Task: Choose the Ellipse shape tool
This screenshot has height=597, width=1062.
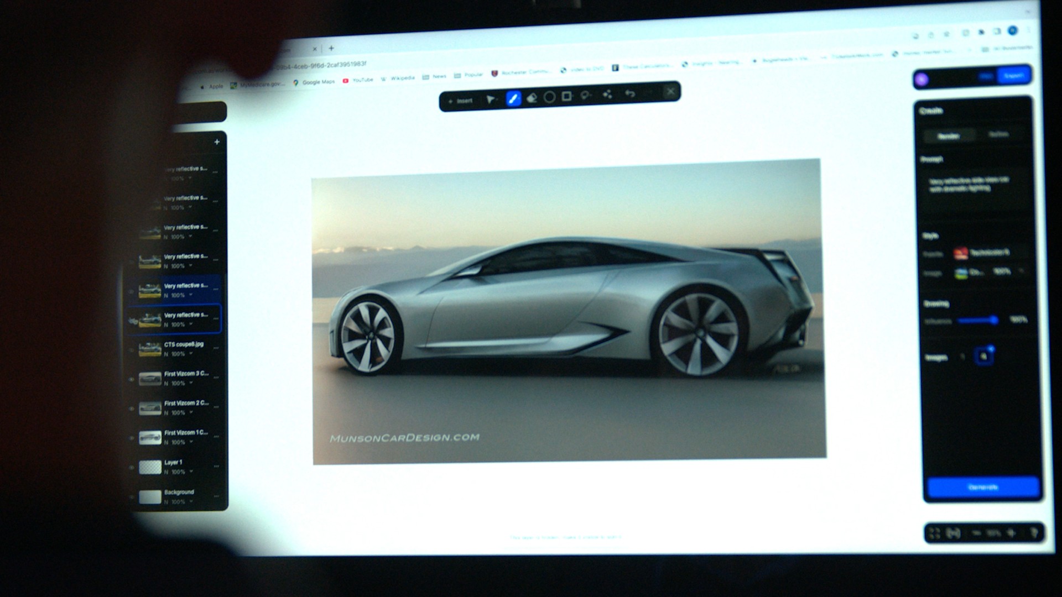Action: point(549,97)
